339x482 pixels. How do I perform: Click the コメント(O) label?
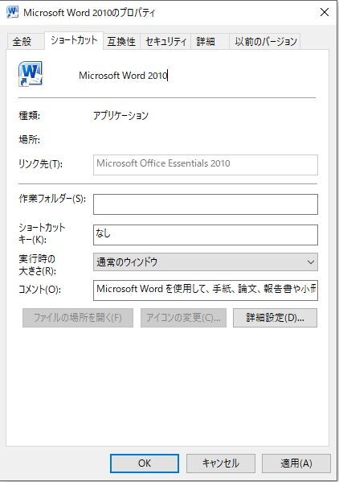(x=40, y=289)
